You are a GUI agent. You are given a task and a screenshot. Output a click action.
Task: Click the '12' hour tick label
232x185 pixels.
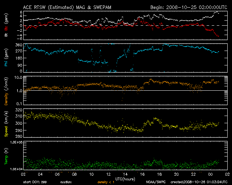click(108, 174)
